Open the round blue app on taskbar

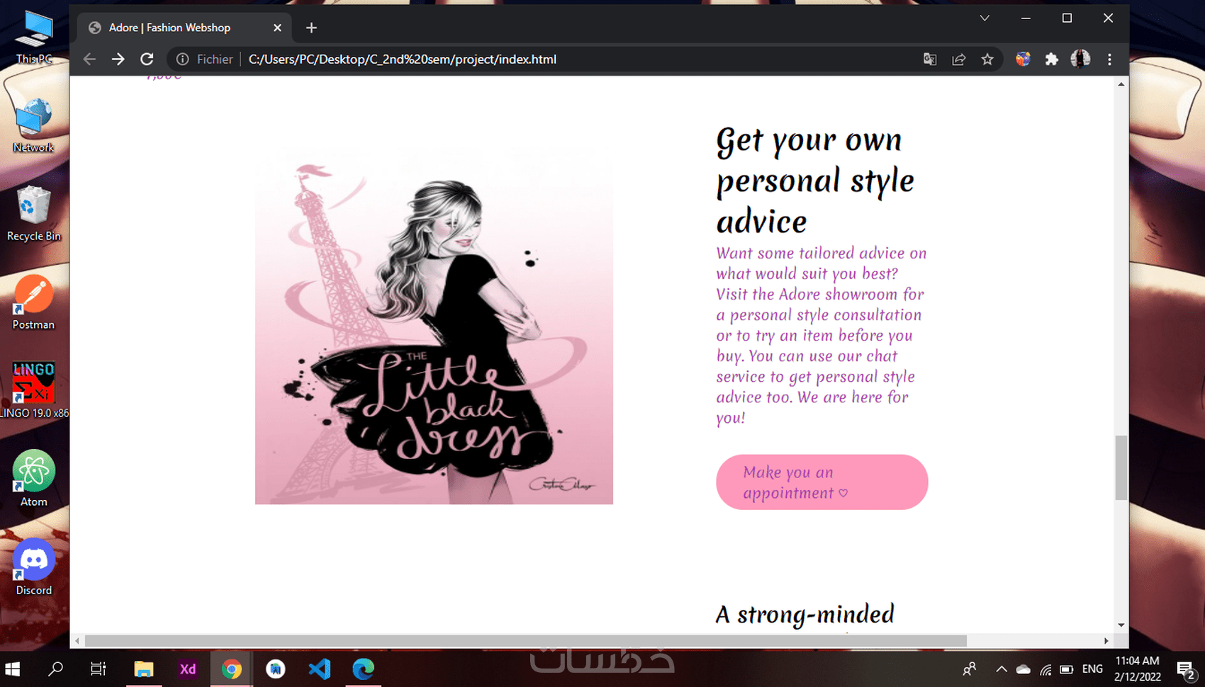pos(276,669)
